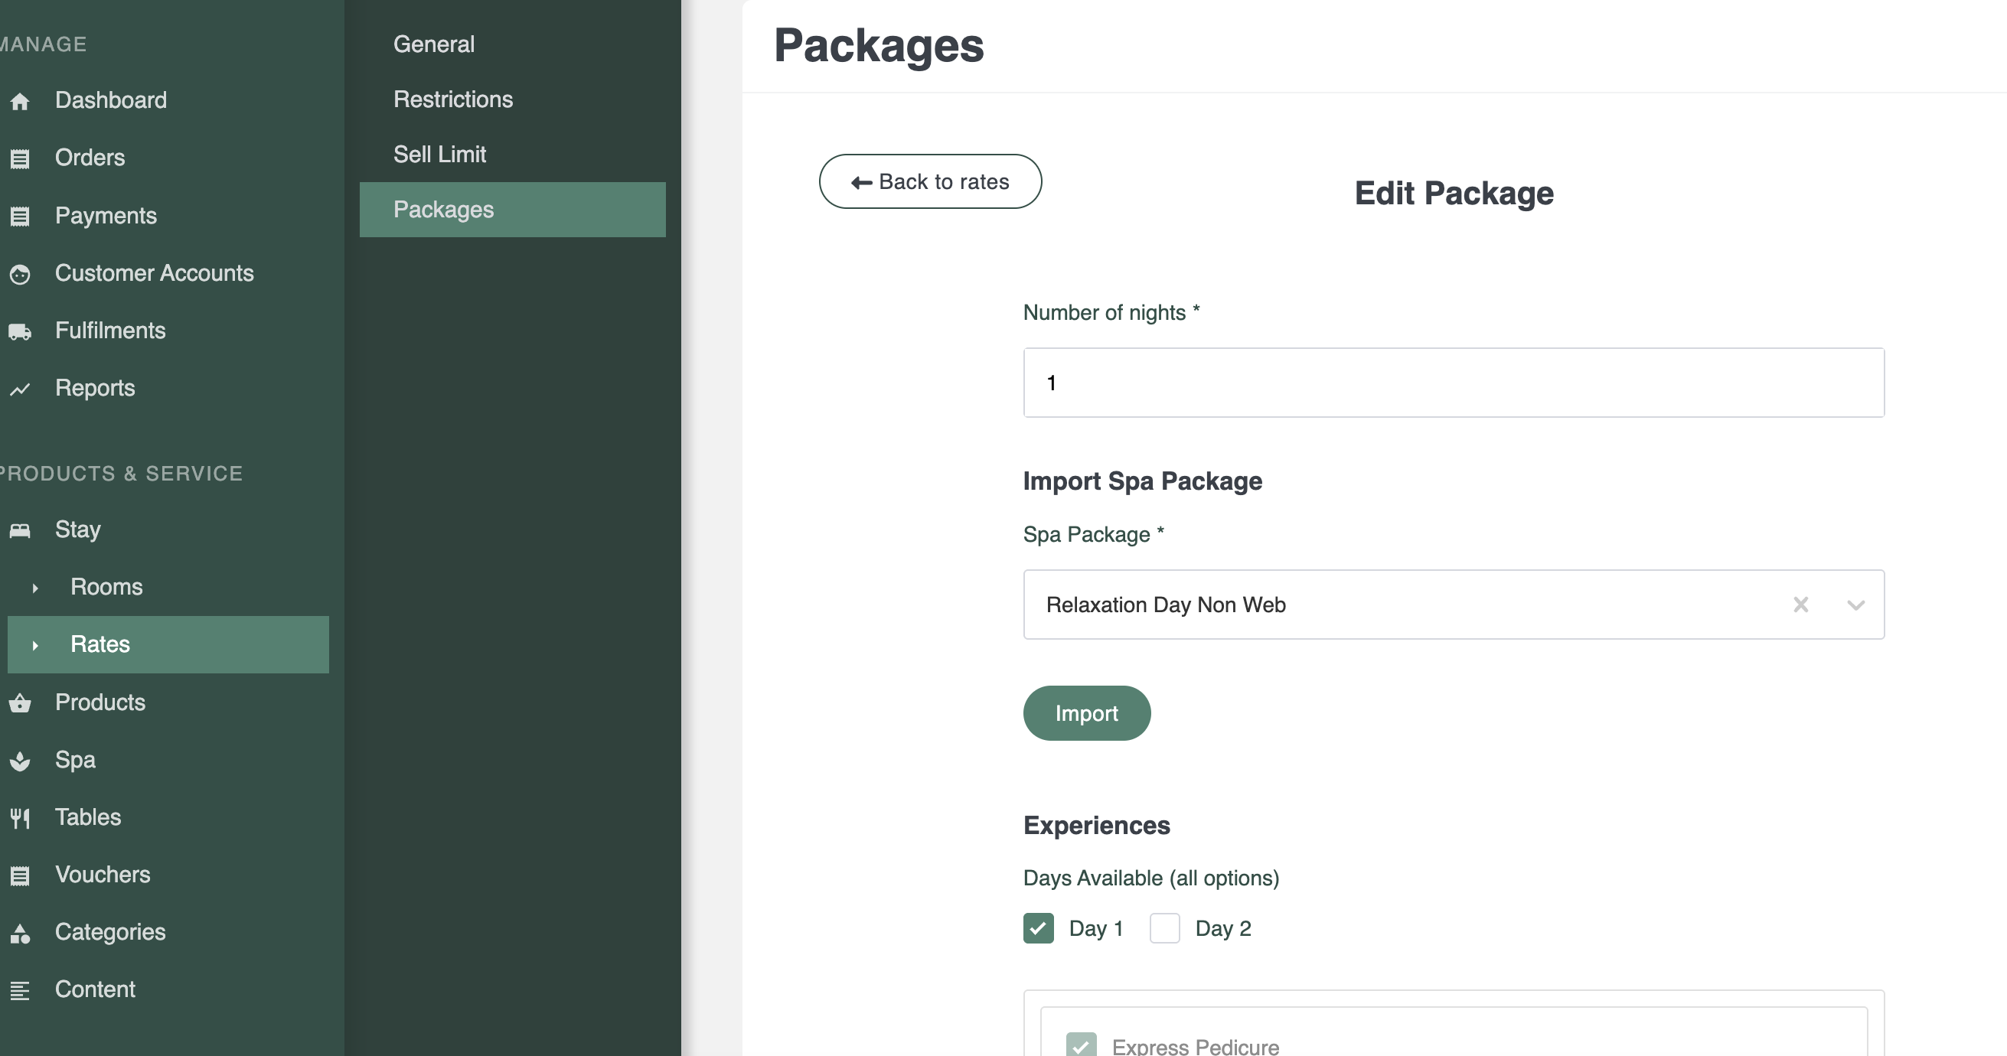The image size is (2007, 1056).
Task: Click the Spa lotus icon
Action: click(x=20, y=761)
